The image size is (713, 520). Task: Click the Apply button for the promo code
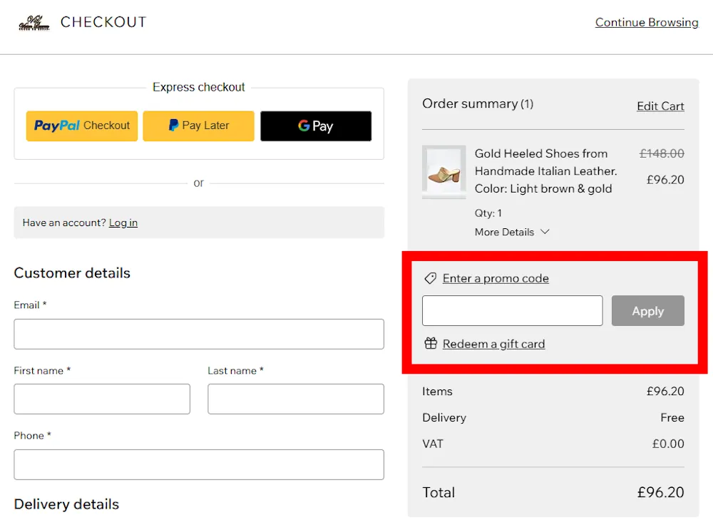click(x=647, y=310)
